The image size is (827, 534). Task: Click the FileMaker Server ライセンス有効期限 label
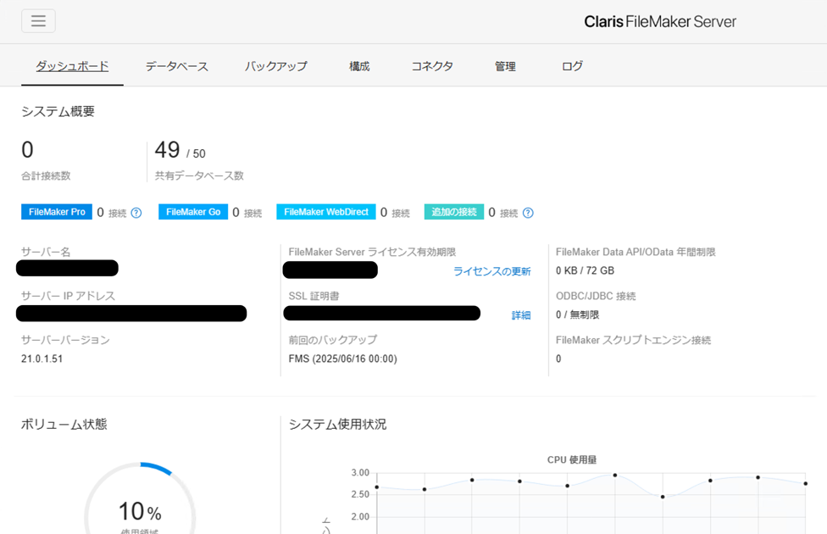[x=372, y=252]
